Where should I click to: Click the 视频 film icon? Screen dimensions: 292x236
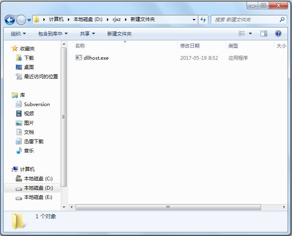pyautogui.click(x=19, y=113)
